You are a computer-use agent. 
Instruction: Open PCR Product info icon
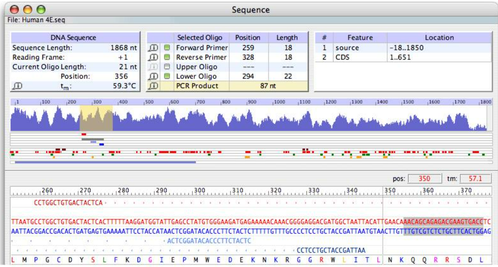tap(153, 86)
